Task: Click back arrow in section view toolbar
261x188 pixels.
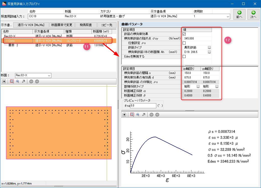Action: click(x=31, y=81)
